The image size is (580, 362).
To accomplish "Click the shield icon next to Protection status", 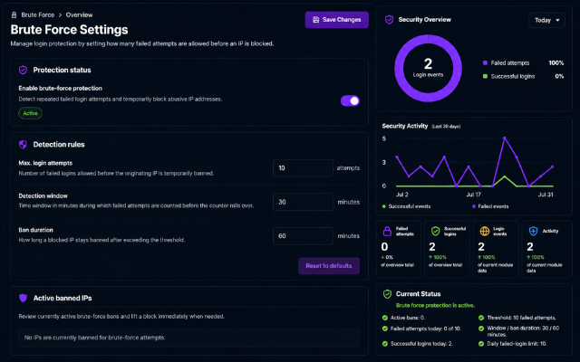I will pyautogui.click(x=23, y=70).
